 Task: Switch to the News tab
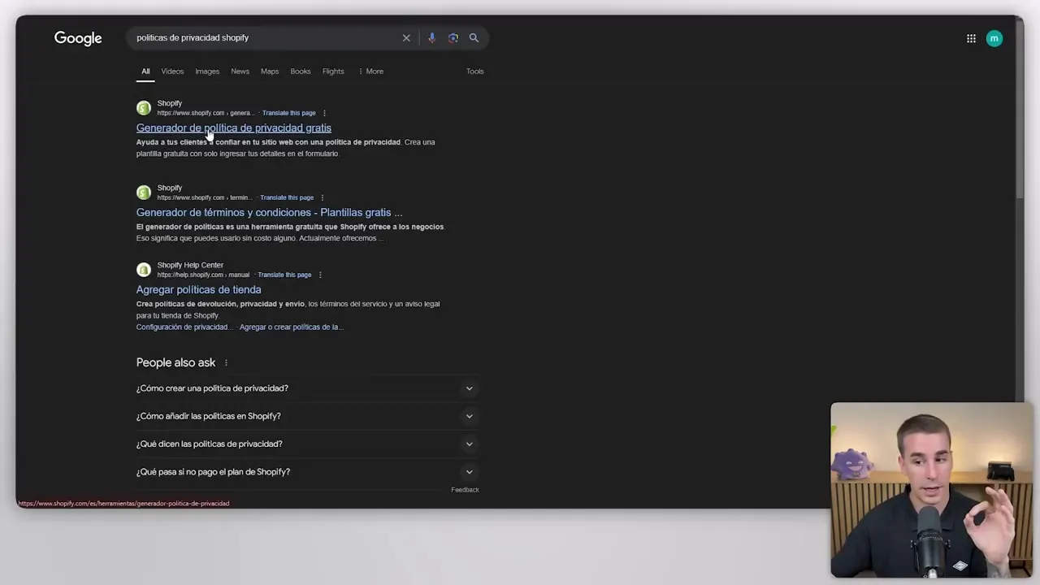coord(240,71)
